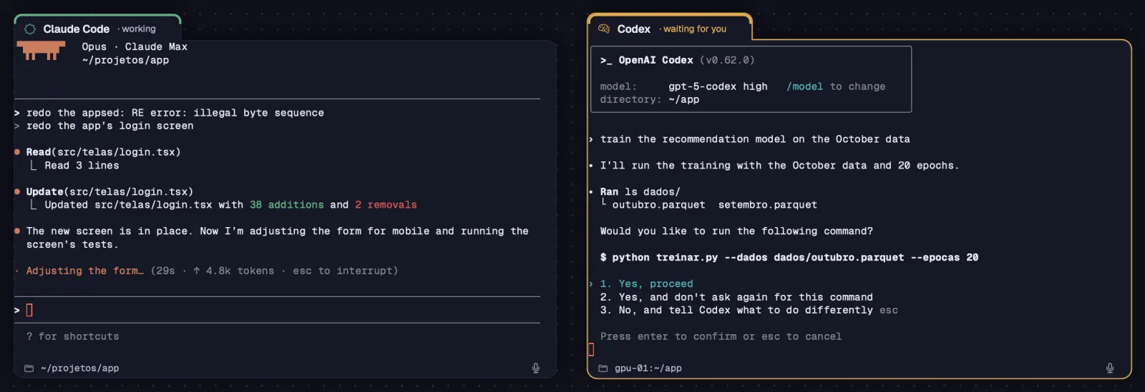
Task: Click the folder icon beside gpu-01:~/app
Action: click(603, 368)
